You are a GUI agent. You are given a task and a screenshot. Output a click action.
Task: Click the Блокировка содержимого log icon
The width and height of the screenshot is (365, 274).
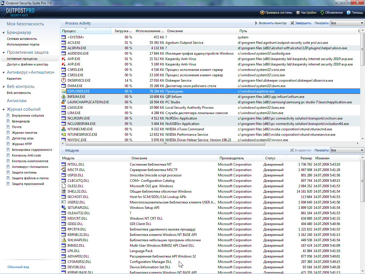[9, 150]
